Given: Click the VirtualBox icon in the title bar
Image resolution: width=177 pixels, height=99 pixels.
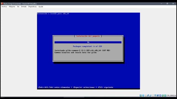Looking at the screenshot, I should coord(2,4).
